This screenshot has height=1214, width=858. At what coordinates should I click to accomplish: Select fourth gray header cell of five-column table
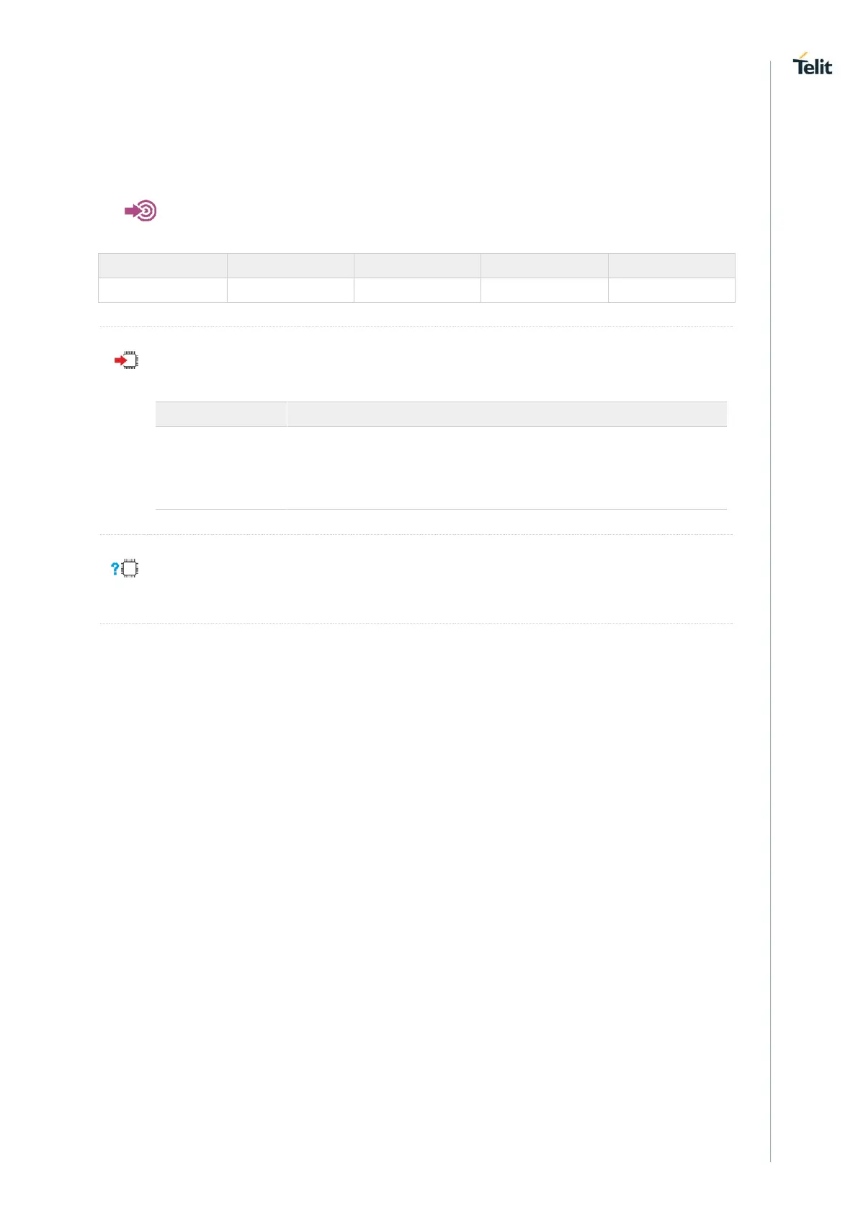click(544, 265)
